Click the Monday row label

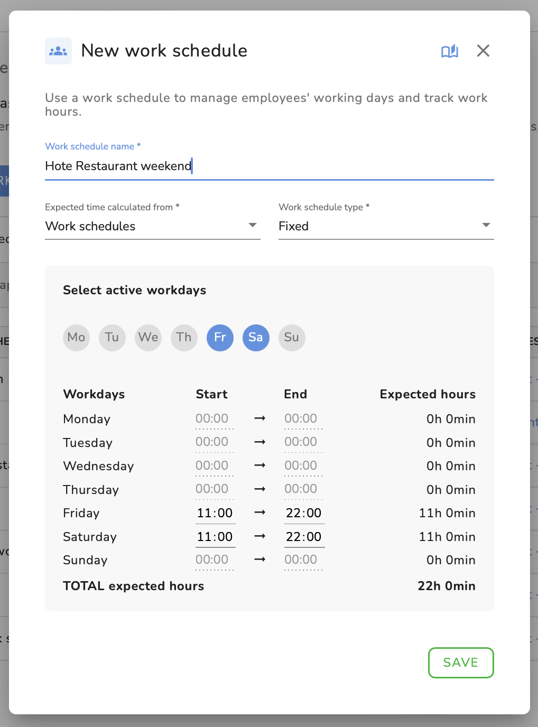point(87,420)
